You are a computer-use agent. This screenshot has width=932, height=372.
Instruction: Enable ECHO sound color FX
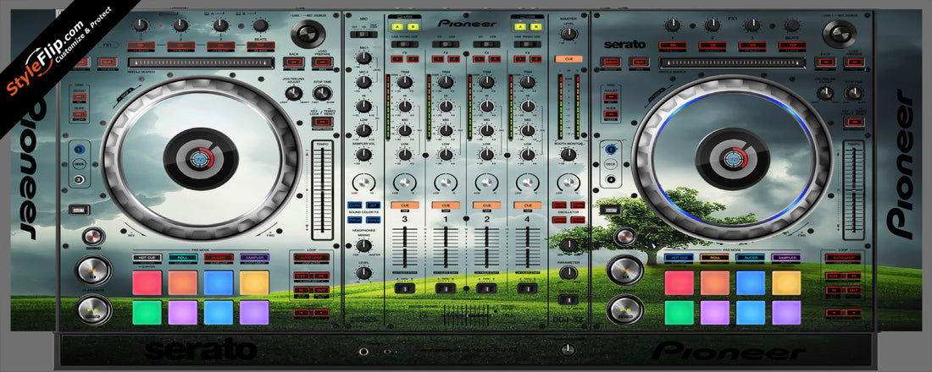point(354,205)
